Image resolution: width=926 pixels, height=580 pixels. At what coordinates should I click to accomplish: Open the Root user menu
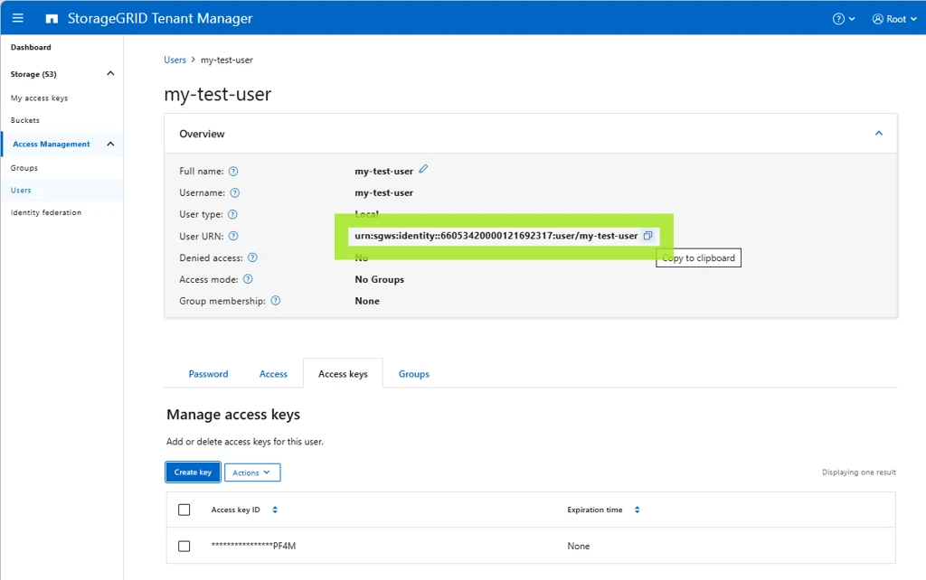tap(894, 19)
